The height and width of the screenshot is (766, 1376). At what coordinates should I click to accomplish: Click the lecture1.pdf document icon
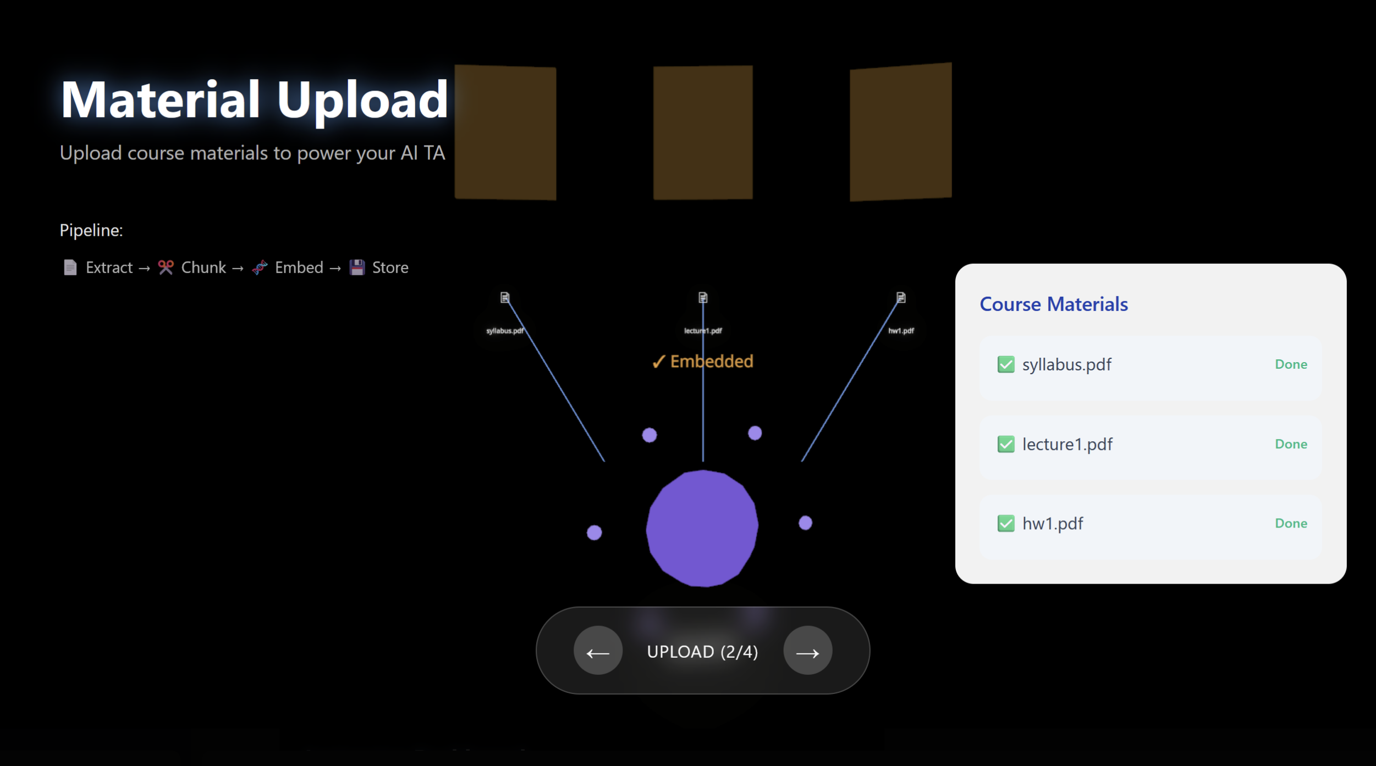coord(703,297)
